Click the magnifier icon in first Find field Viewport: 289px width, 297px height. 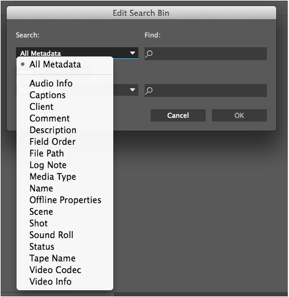(149, 54)
